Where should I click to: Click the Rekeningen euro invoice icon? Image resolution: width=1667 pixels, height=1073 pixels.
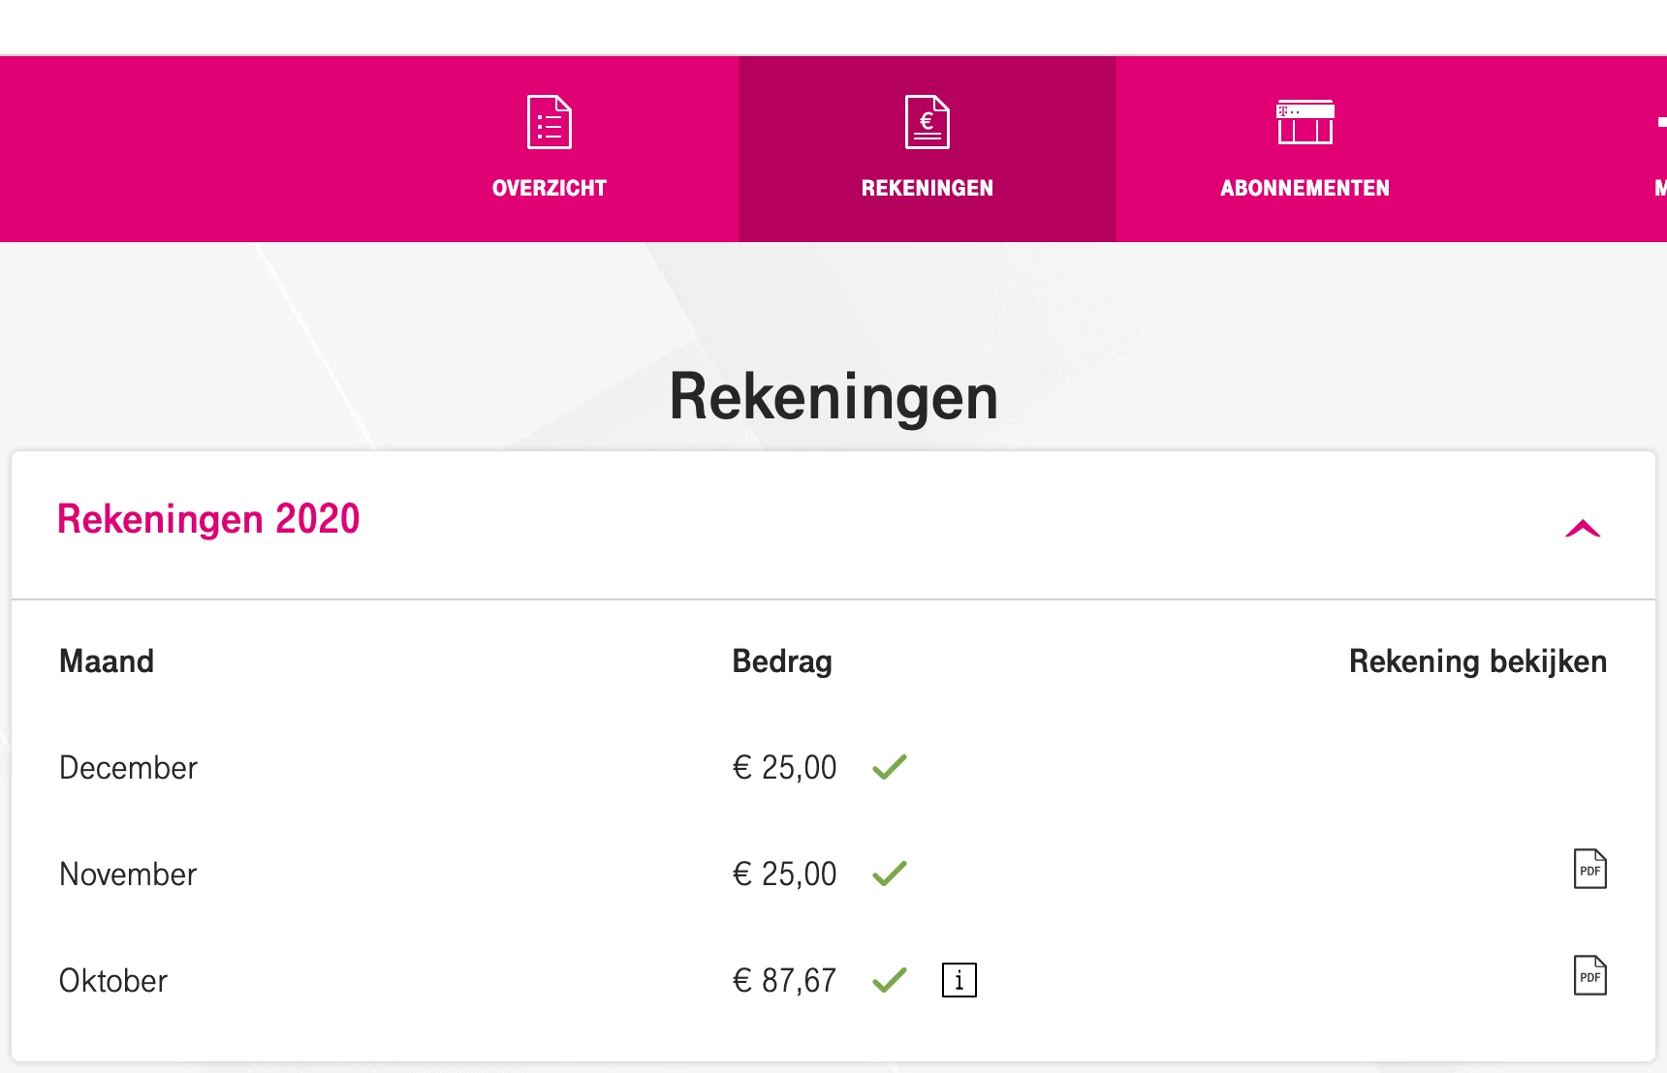point(927,122)
